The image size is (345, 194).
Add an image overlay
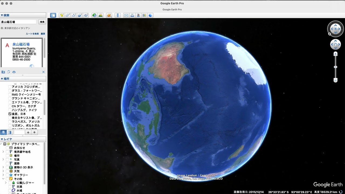(x=80, y=15)
